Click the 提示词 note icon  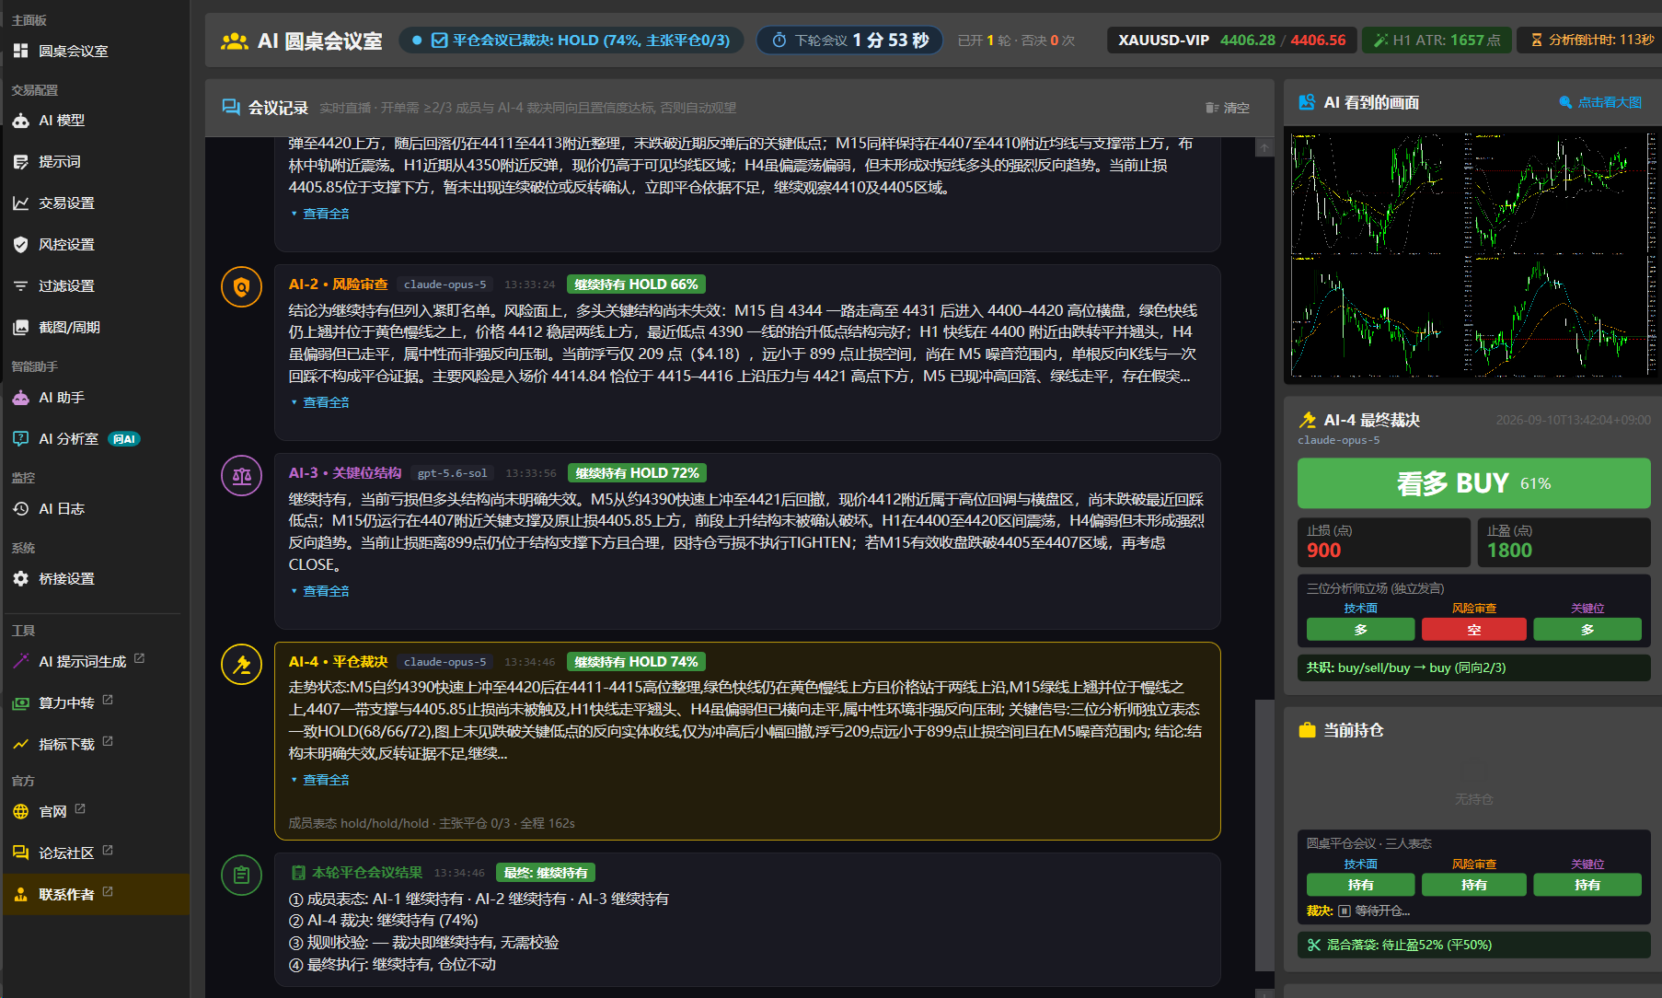click(21, 161)
